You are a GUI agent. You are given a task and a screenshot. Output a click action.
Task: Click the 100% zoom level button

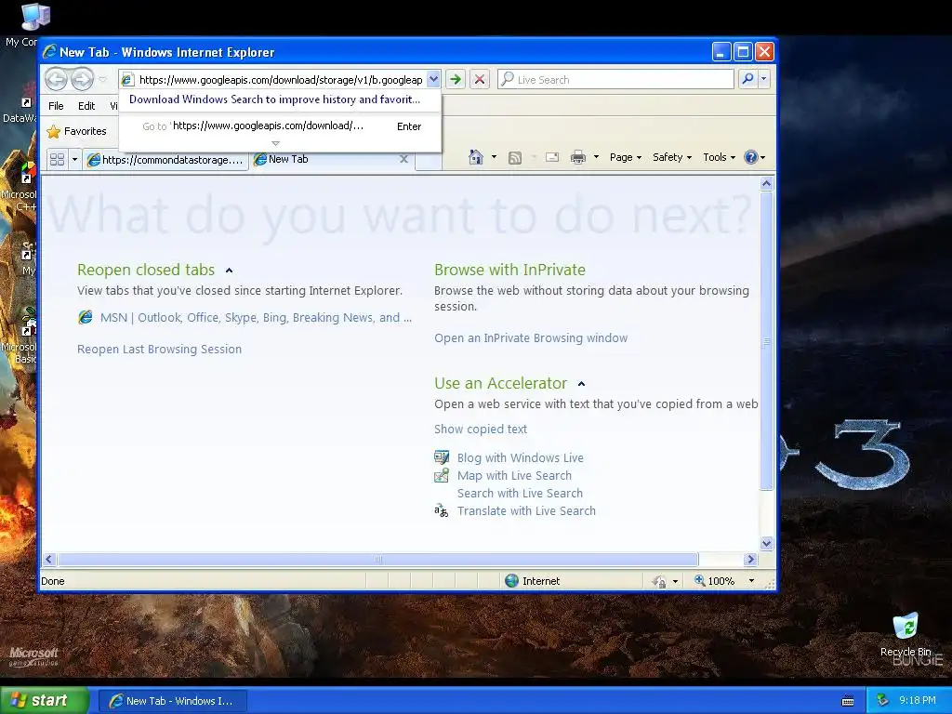pyautogui.click(x=715, y=581)
